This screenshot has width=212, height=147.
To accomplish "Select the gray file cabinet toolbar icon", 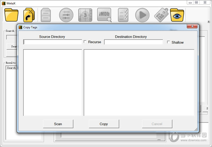I will click(46, 15).
